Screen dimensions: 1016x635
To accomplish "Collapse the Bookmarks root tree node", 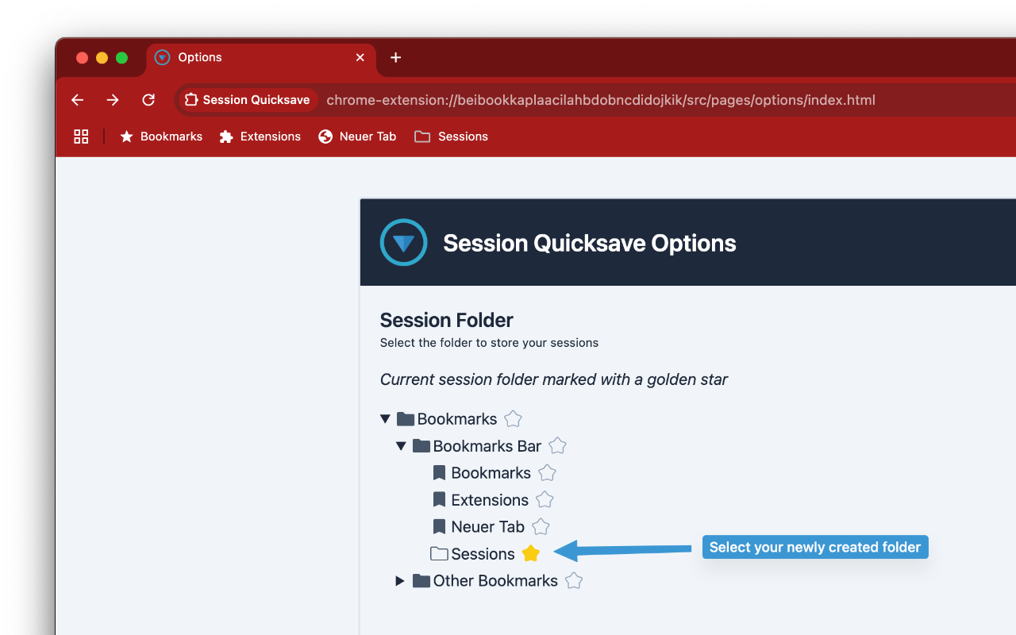I will [x=385, y=418].
